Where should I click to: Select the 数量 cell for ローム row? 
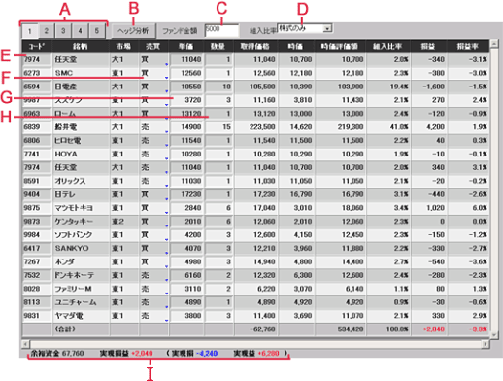click(218, 114)
